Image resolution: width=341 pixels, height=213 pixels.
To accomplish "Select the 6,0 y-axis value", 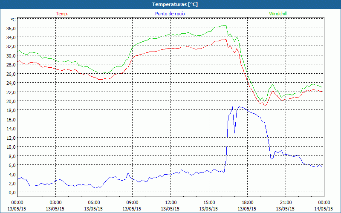I will tap(12, 165).
